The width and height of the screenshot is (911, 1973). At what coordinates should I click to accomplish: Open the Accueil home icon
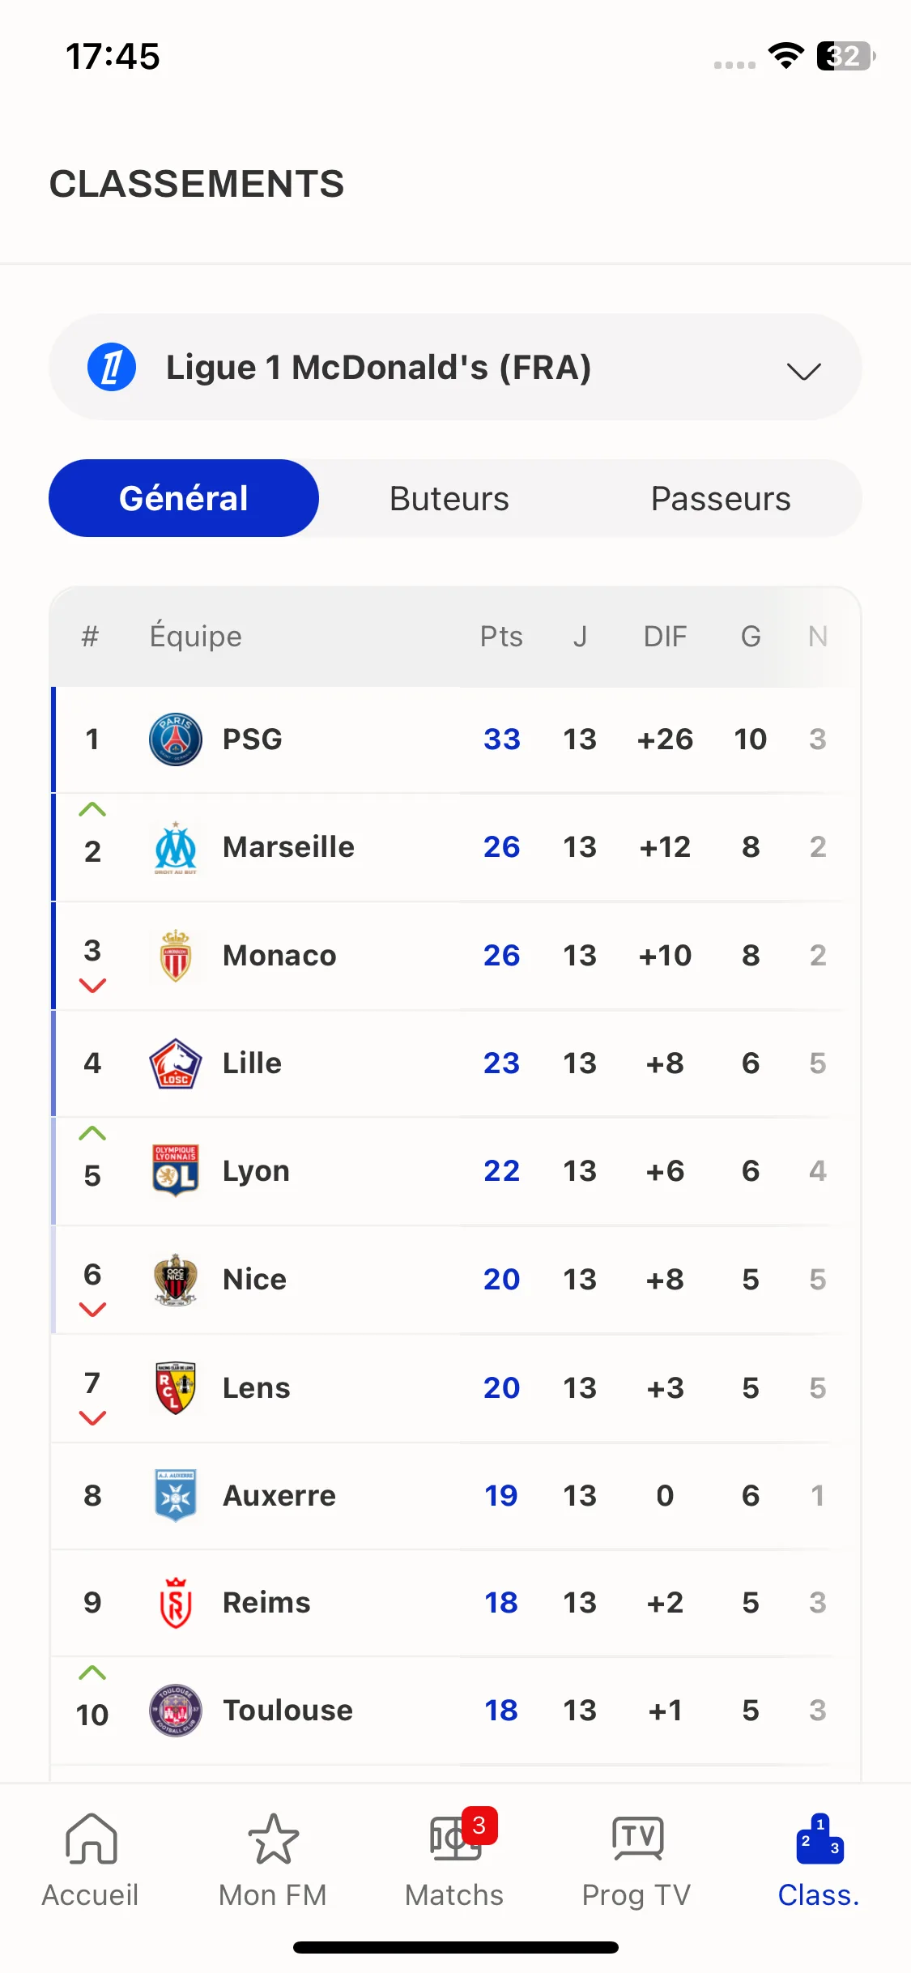click(x=91, y=1839)
